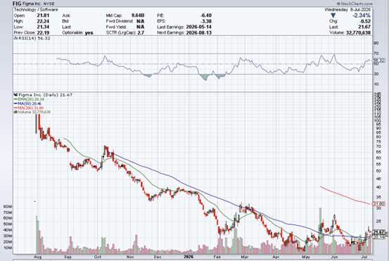Click the Dec label on the time axis
The width and height of the screenshot is (389, 261).
click(158, 257)
